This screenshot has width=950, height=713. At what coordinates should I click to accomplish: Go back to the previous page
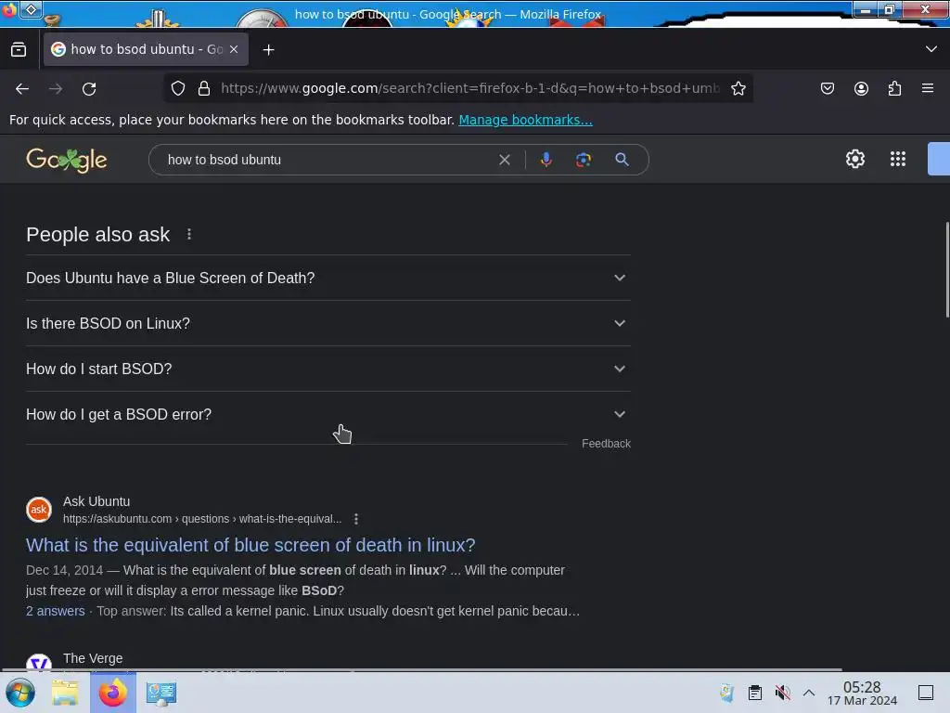click(x=22, y=88)
